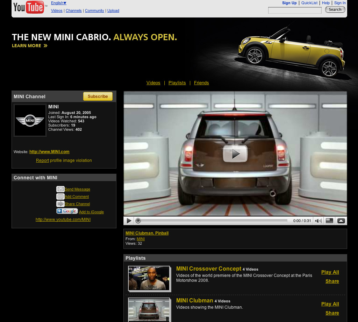Screen dimensions: 358x322
Task: Click the Google plus iGoogle badge
Action: [67, 211]
